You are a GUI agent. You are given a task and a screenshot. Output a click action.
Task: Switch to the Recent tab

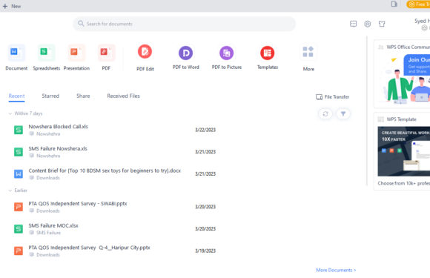(x=16, y=96)
